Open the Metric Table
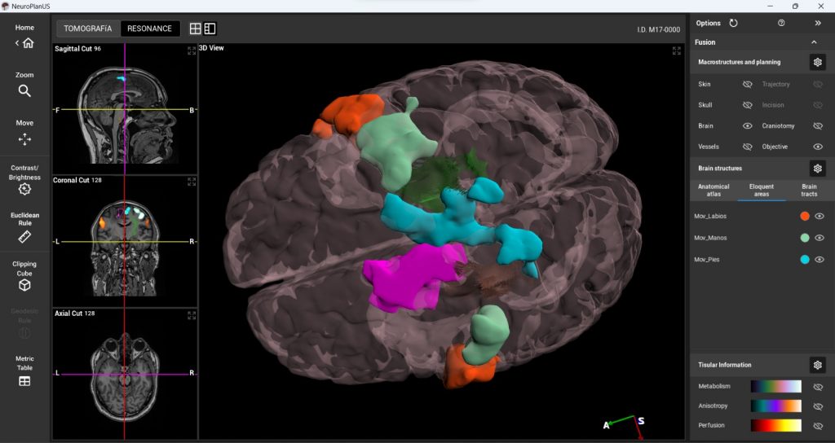 pyautogui.click(x=24, y=380)
